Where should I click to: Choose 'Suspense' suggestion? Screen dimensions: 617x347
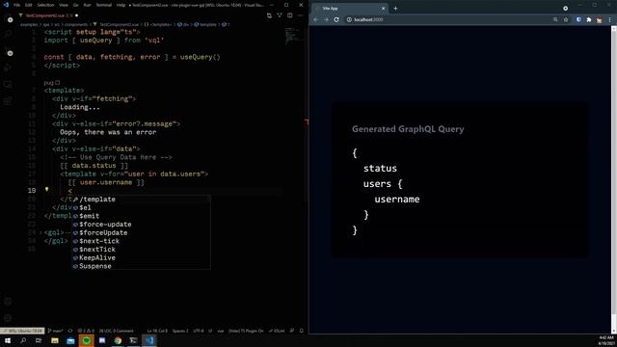pos(141,266)
